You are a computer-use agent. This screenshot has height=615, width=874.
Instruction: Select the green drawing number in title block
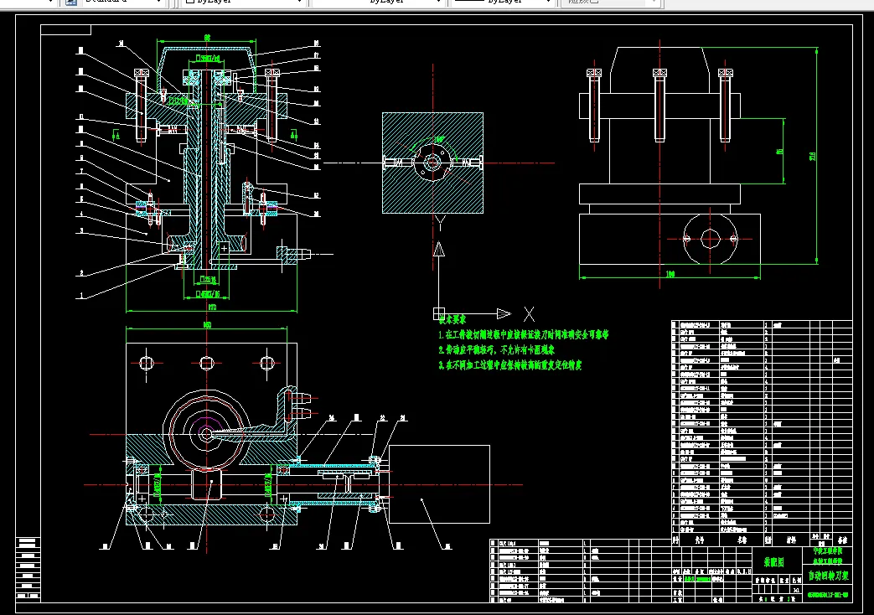pyautogui.click(x=828, y=595)
